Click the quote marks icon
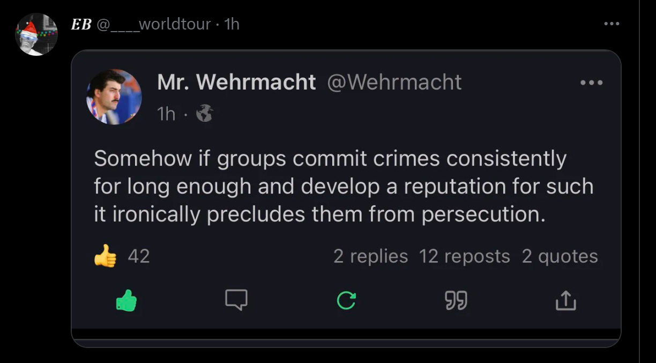 point(456,301)
